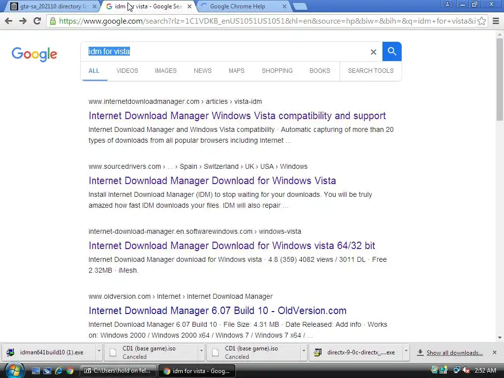Open SEARCH TOOLS options
504x378 pixels.
371,71
